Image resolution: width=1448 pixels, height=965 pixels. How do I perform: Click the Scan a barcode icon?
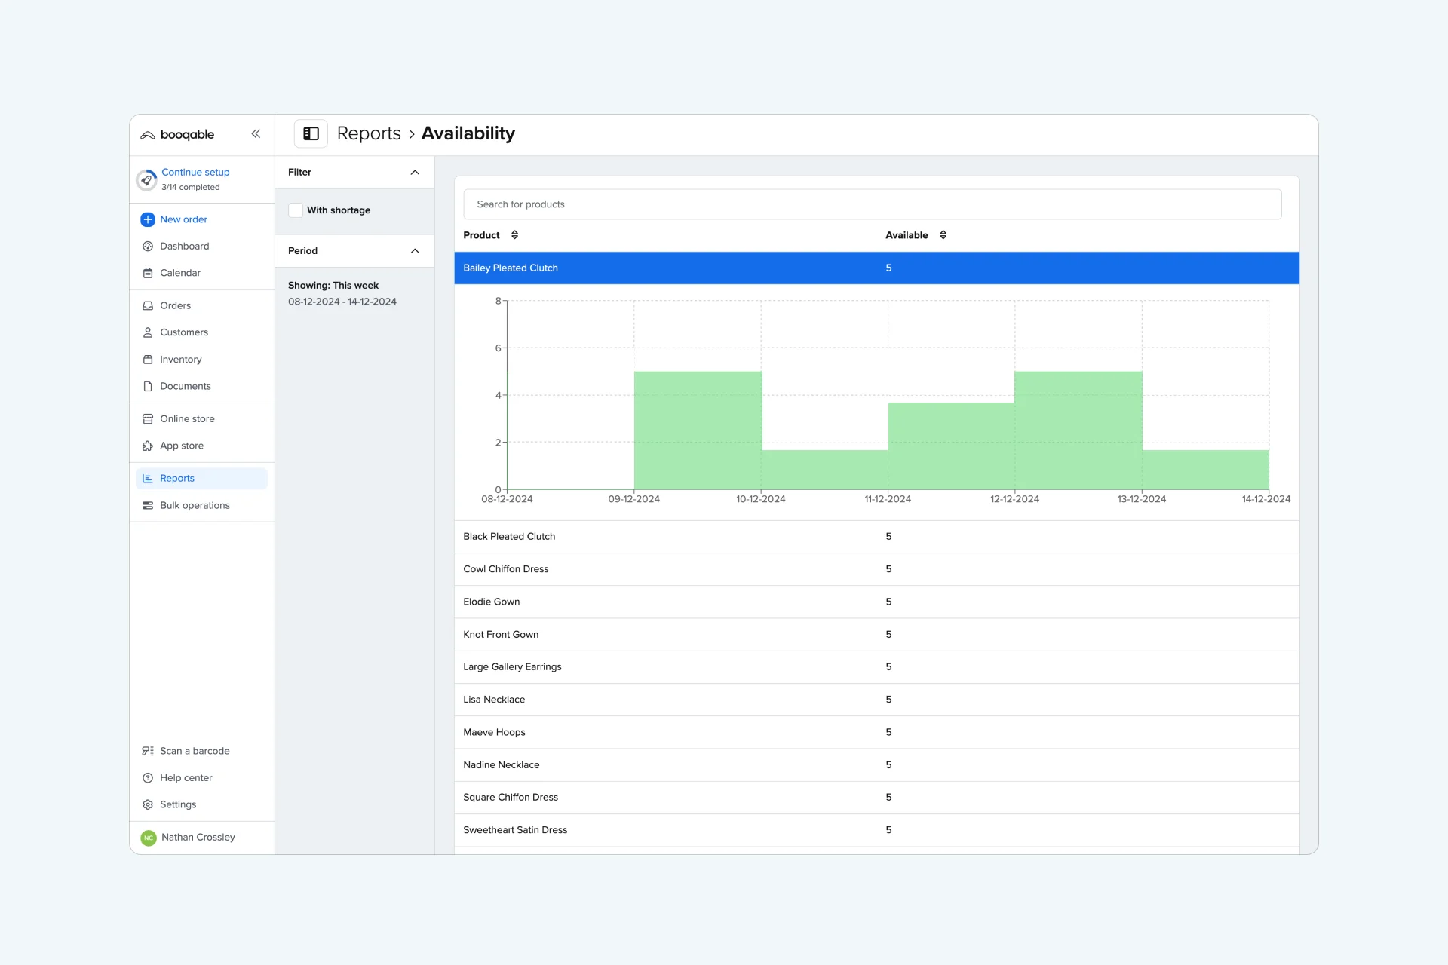149,751
